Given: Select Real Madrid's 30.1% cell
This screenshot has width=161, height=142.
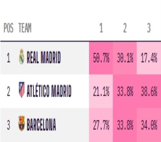Looking at the screenshot, I should (125, 58).
